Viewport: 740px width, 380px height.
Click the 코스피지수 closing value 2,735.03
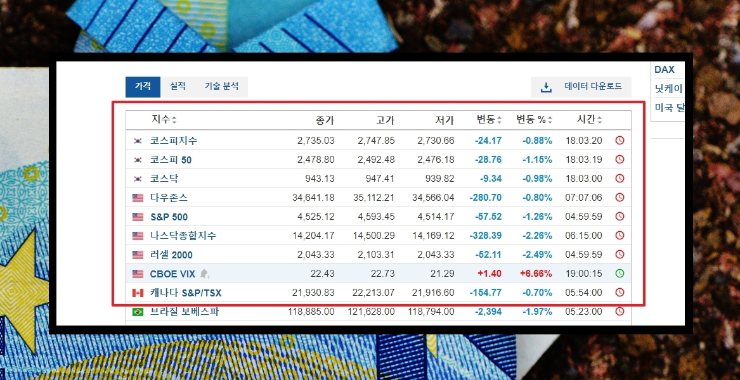coord(316,141)
